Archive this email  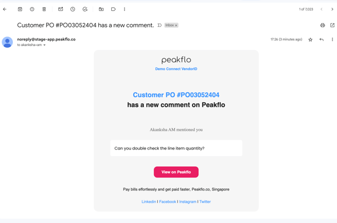[x=20, y=9]
